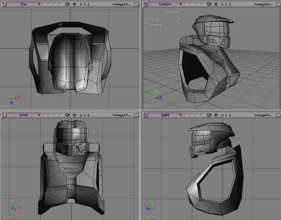Open the Right view name dropdown
The width and height of the screenshot is (281, 220).
[165, 115]
